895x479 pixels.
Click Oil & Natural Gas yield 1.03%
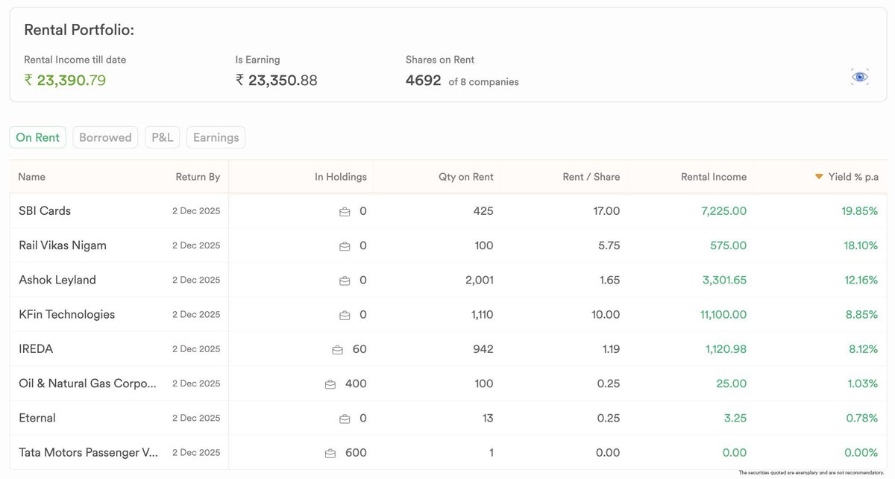click(863, 383)
